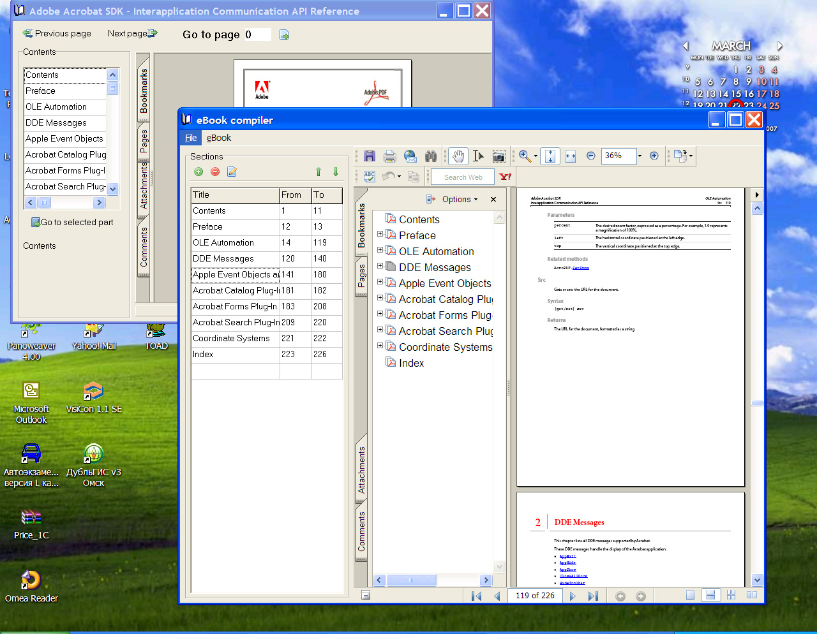Click the Go to page icon button
The width and height of the screenshot is (817, 634).
(x=284, y=34)
